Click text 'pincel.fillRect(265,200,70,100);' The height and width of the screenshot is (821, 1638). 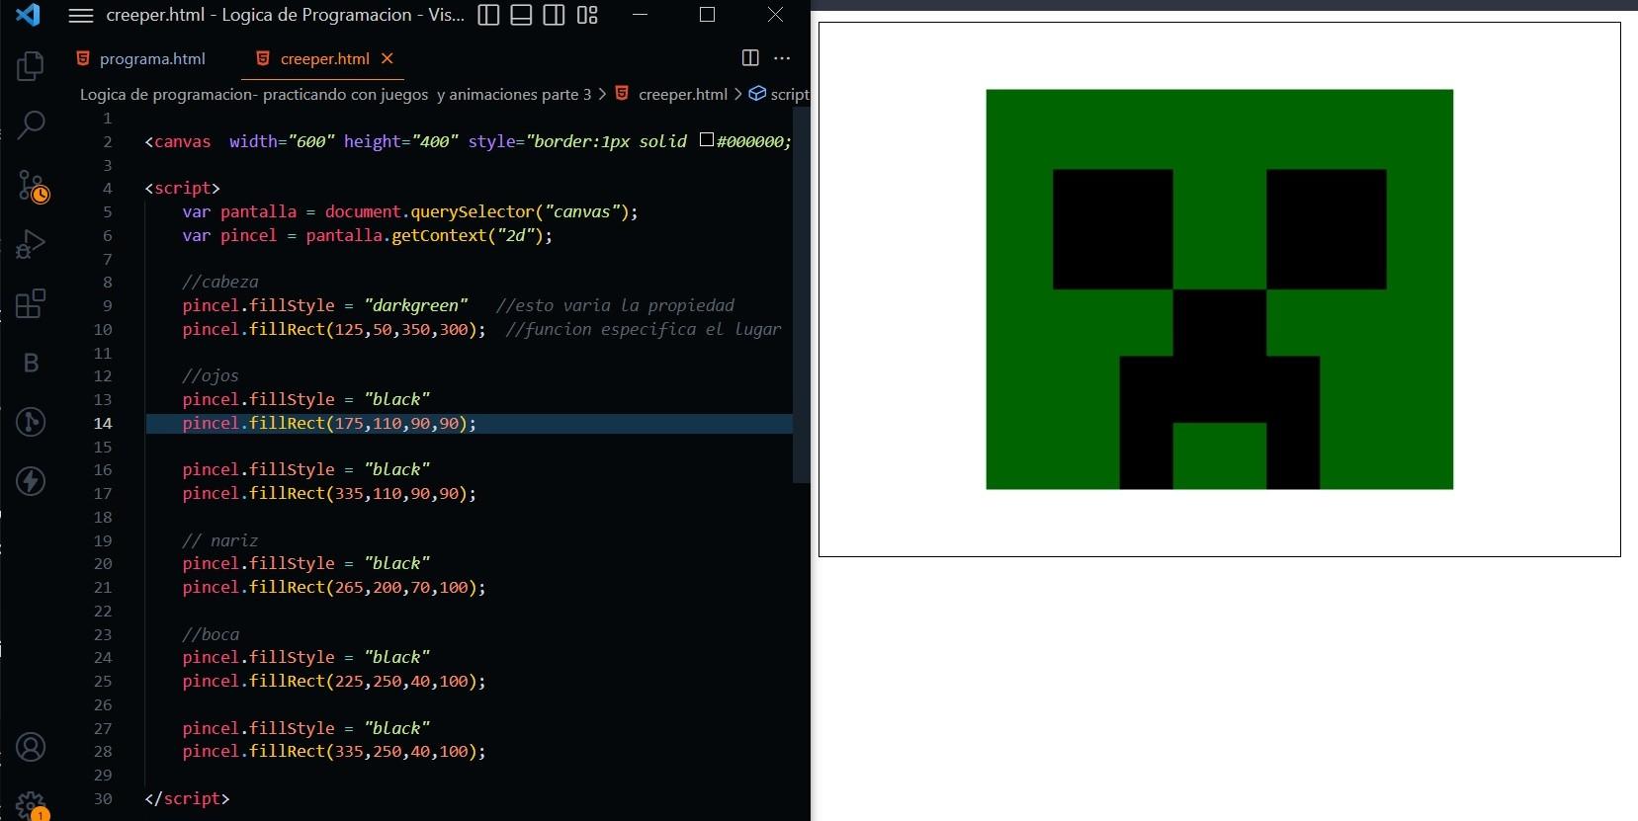coord(334,587)
